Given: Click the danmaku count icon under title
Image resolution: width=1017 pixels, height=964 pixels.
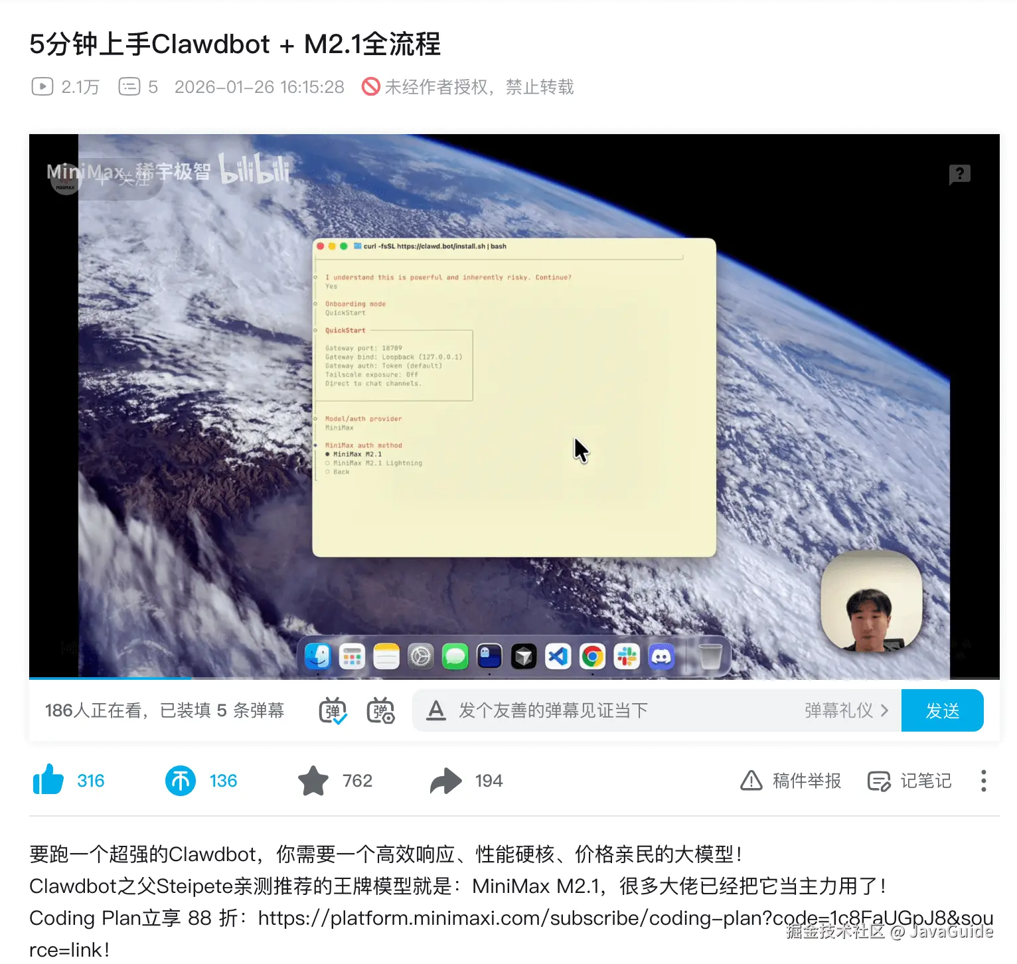Looking at the screenshot, I should click(129, 87).
